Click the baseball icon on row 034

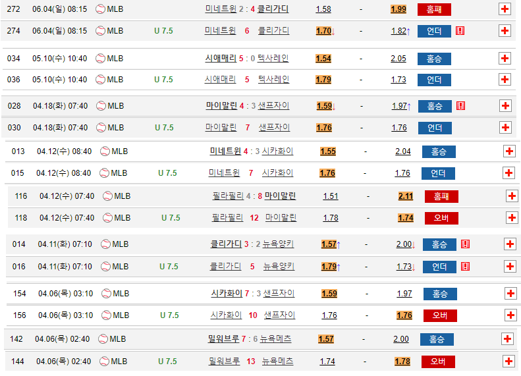[100, 58]
